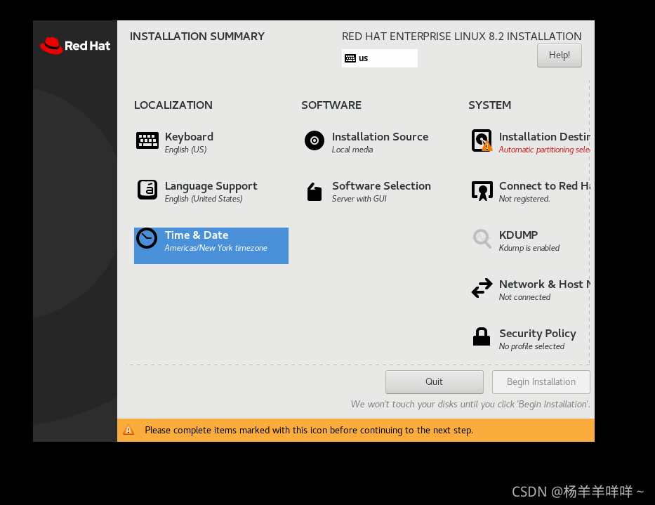655x505 pixels.
Task: Open the Software Selection title
Action: 381,185
